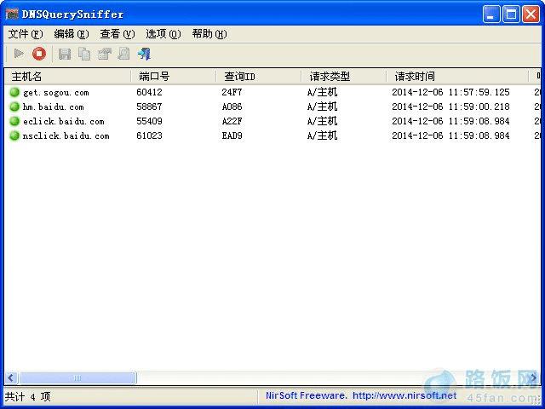Click query ID A086

point(232,107)
